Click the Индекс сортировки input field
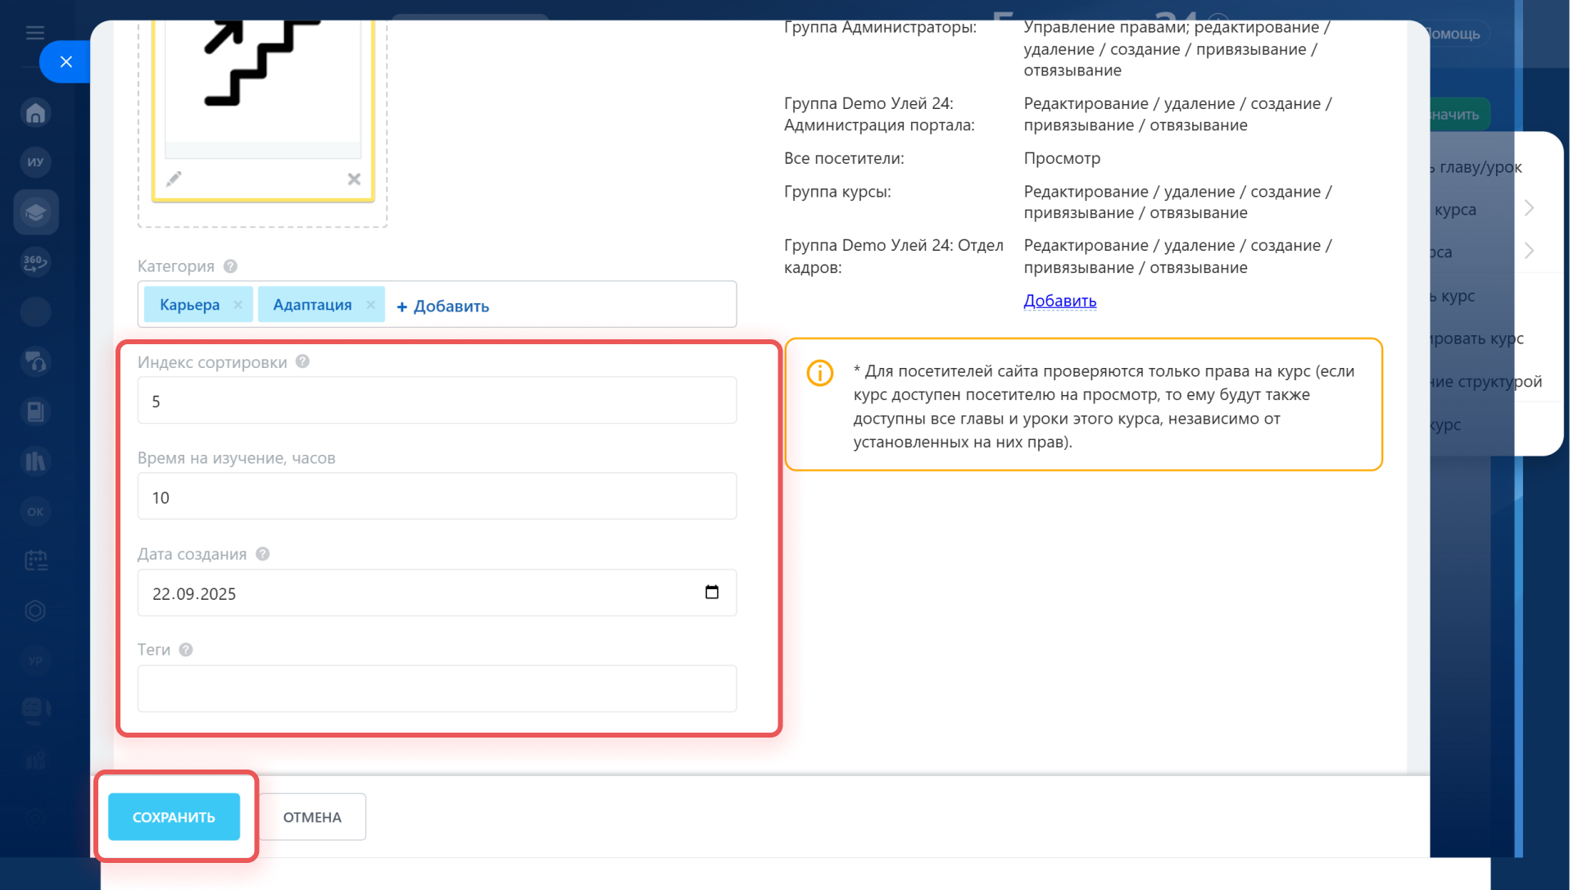 437,401
